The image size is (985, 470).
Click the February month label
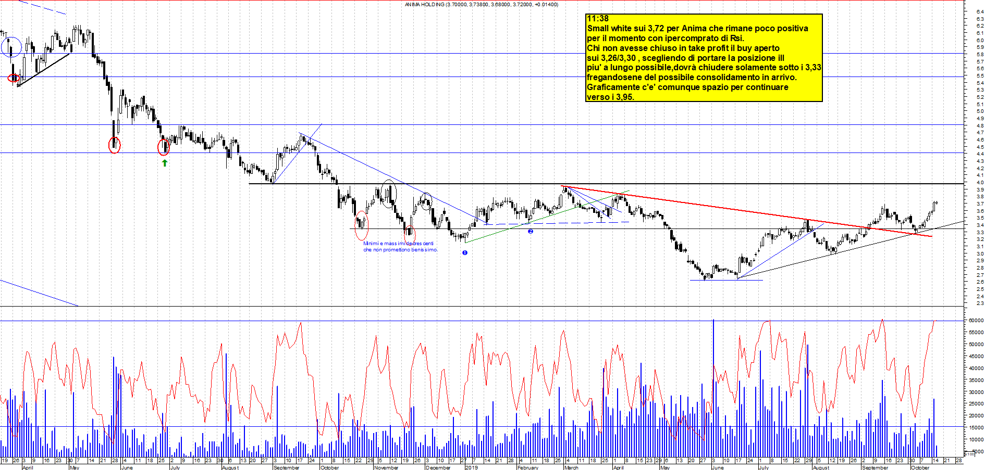coord(528,467)
